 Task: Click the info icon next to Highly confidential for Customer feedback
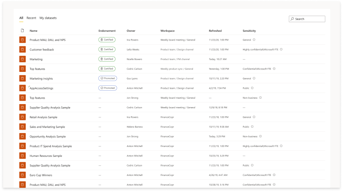click(x=282, y=49)
